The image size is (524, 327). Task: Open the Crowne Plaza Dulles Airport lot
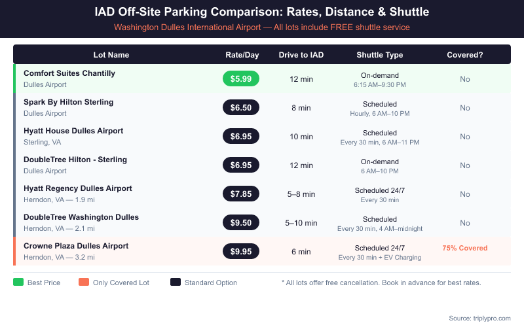coord(76,246)
